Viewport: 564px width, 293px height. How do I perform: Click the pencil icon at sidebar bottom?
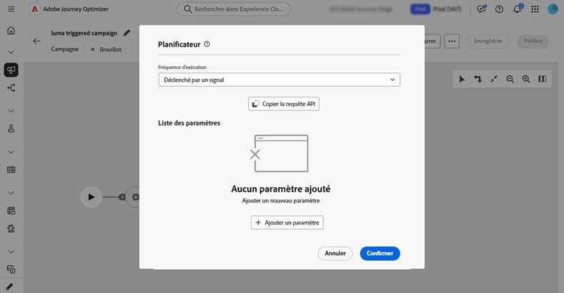10,286
